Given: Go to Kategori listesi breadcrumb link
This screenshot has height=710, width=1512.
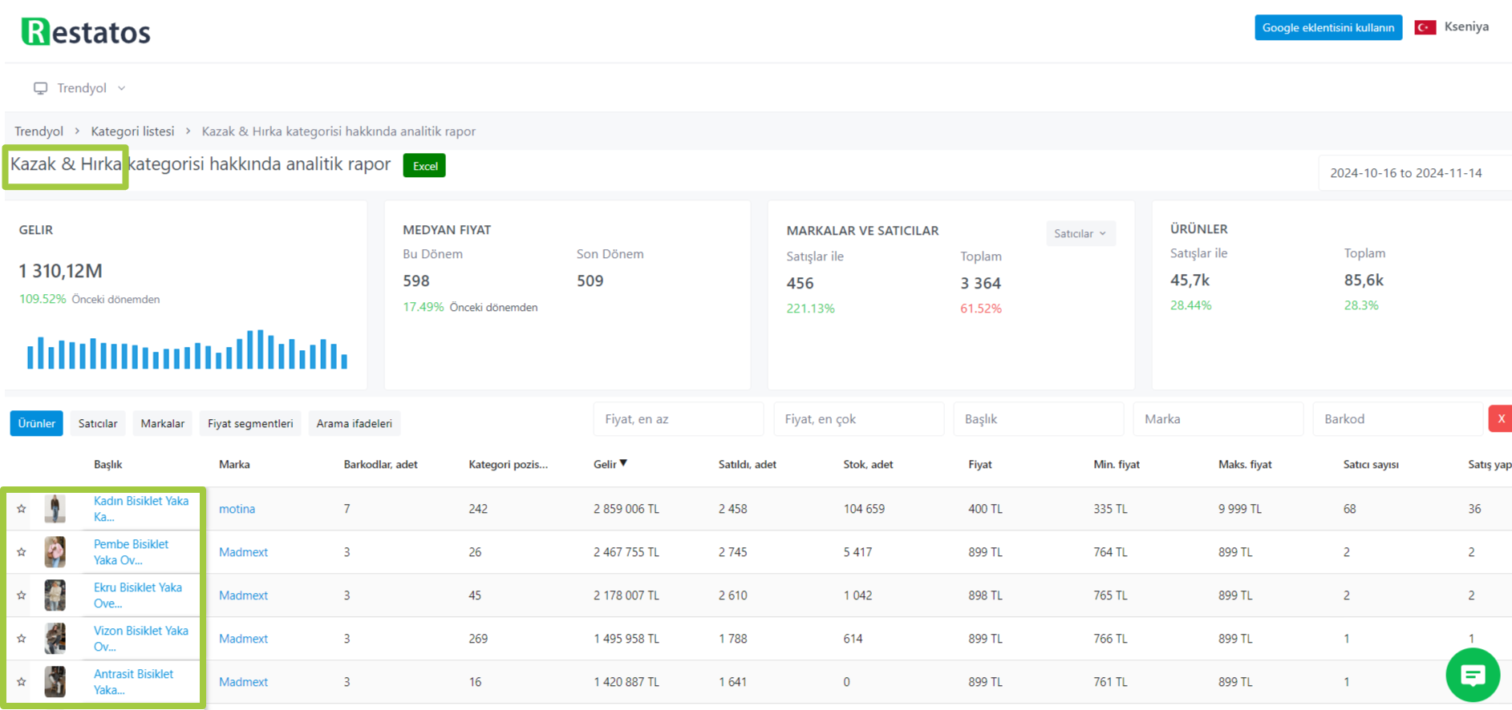Looking at the screenshot, I should coord(132,131).
